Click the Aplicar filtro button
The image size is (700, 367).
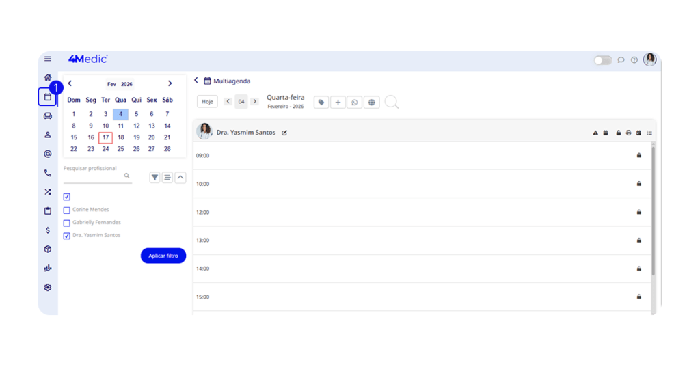[x=163, y=256]
